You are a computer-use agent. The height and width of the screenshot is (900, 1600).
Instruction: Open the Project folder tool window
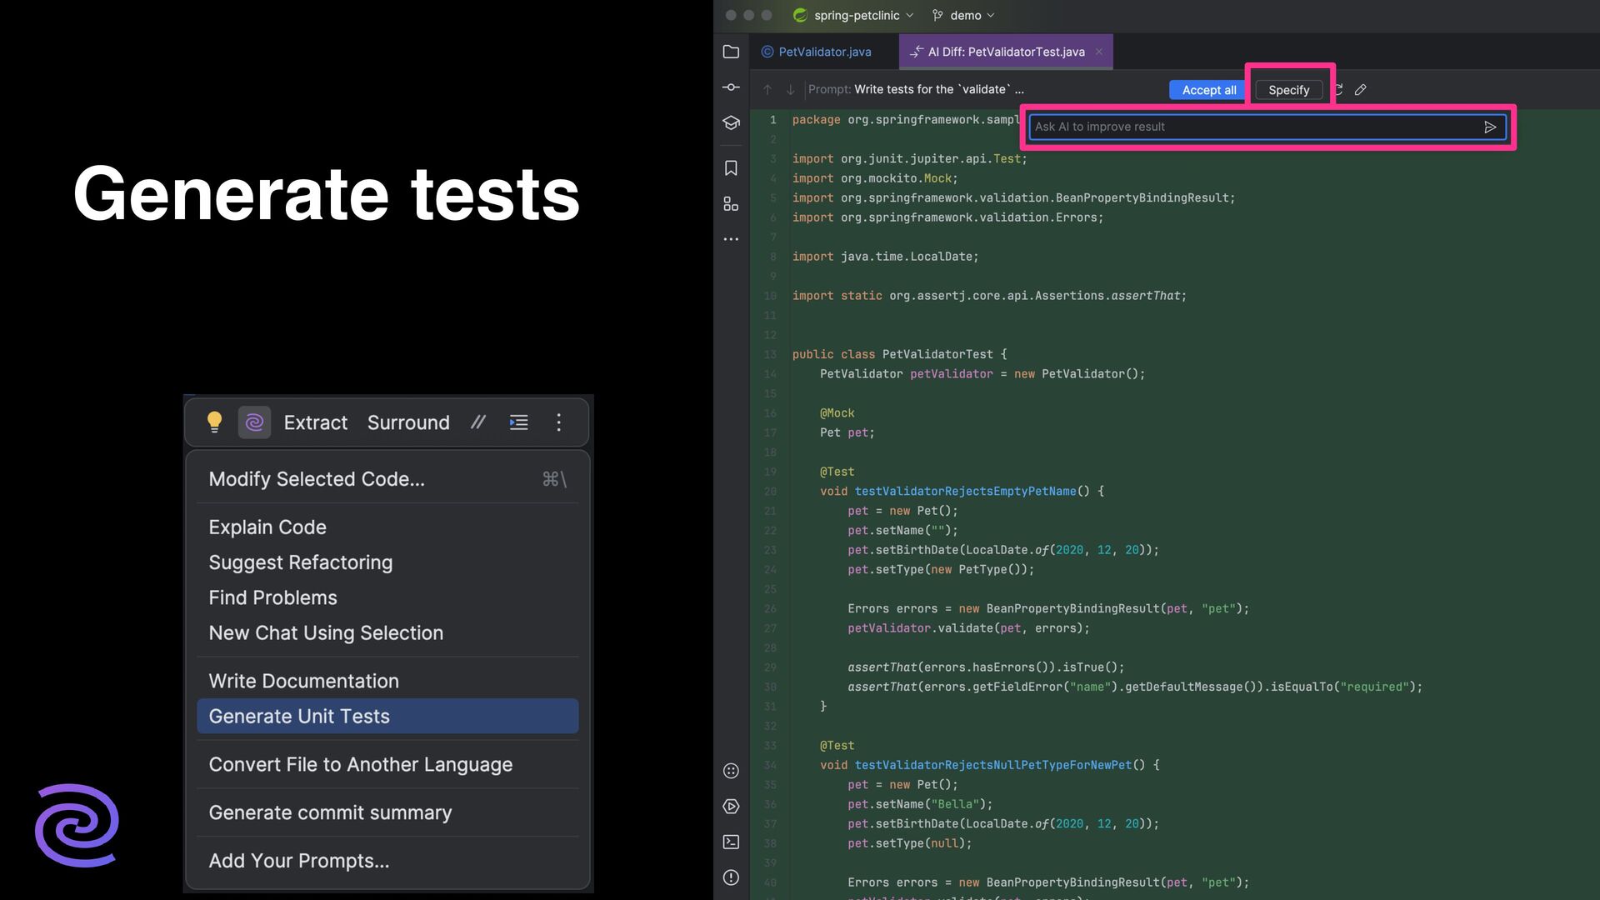[x=731, y=52]
